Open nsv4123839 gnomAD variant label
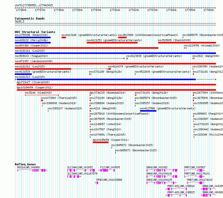223x198 pixels. (154, 56)
